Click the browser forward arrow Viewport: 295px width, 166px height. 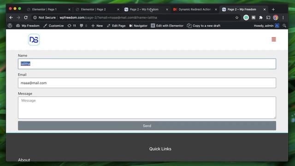(18, 18)
